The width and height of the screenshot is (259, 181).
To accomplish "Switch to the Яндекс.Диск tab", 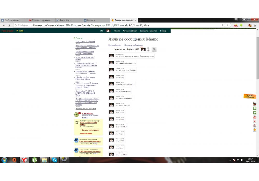I will (x=69, y=20).
